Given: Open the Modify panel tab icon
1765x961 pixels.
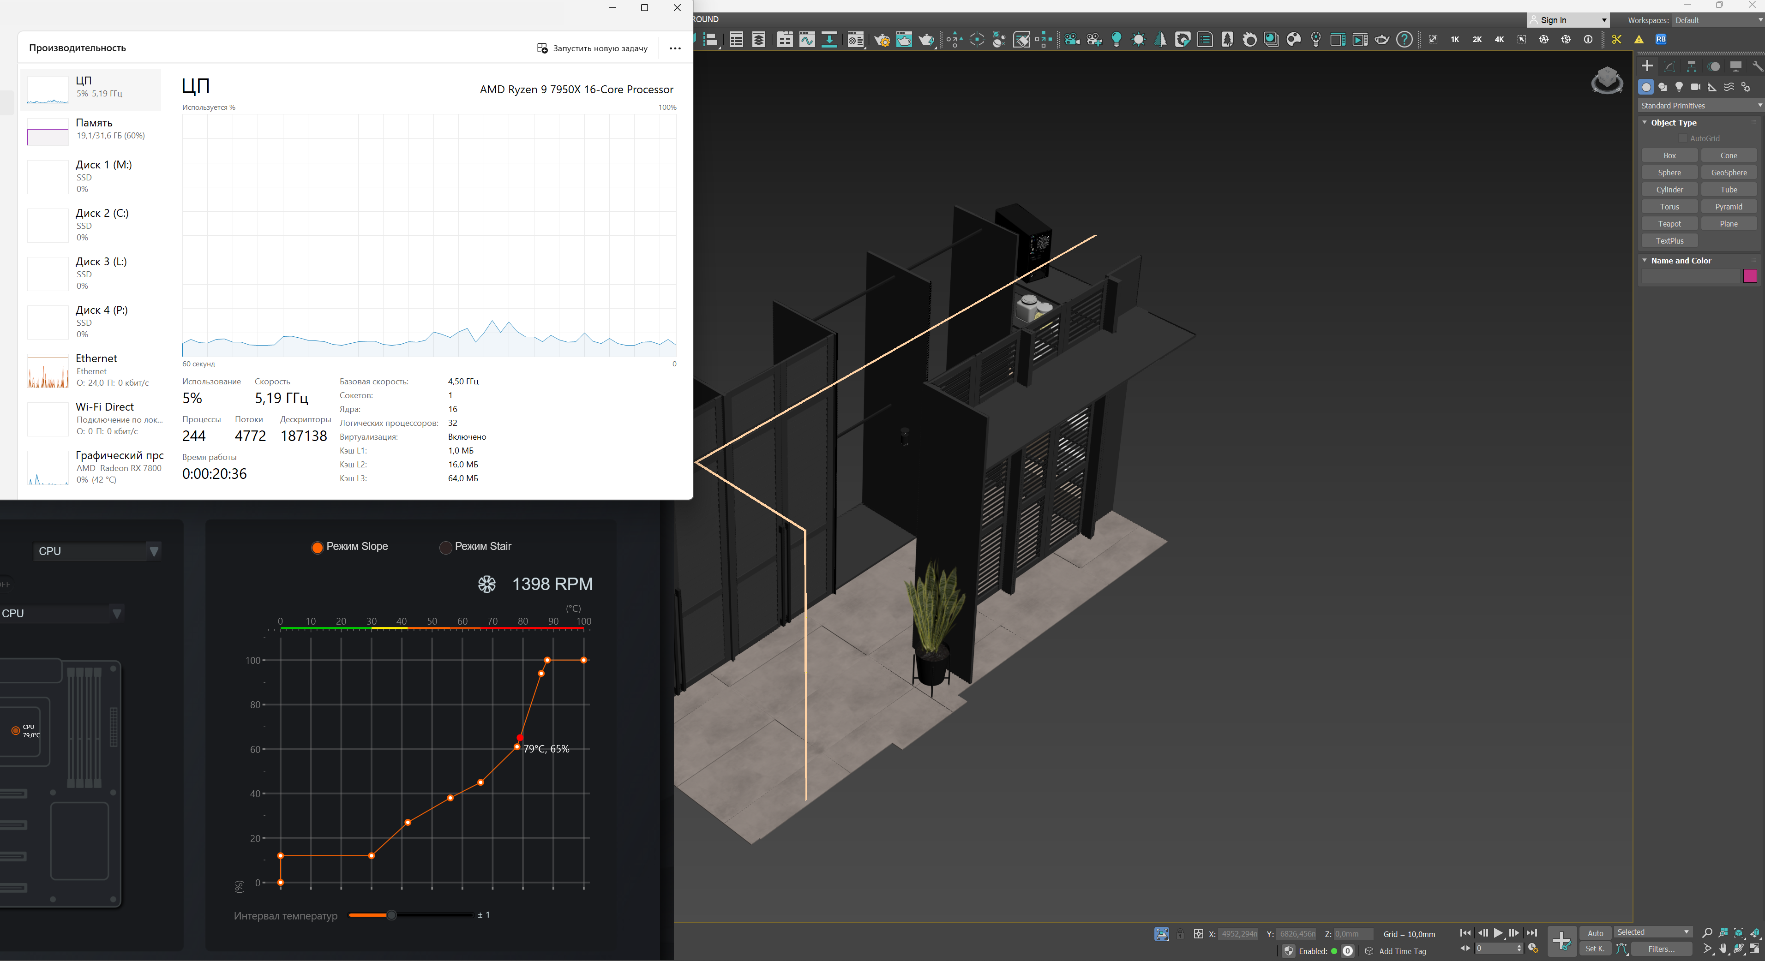Looking at the screenshot, I should coord(1670,66).
